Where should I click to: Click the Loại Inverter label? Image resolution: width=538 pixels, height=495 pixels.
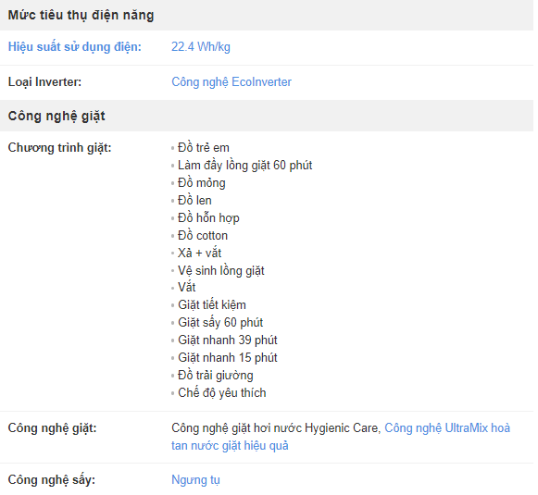(x=44, y=82)
